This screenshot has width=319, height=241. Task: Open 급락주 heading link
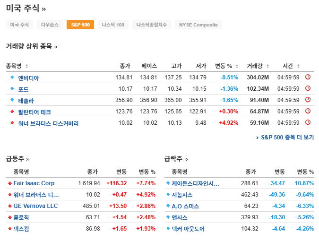pyautogui.click(x=176, y=159)
